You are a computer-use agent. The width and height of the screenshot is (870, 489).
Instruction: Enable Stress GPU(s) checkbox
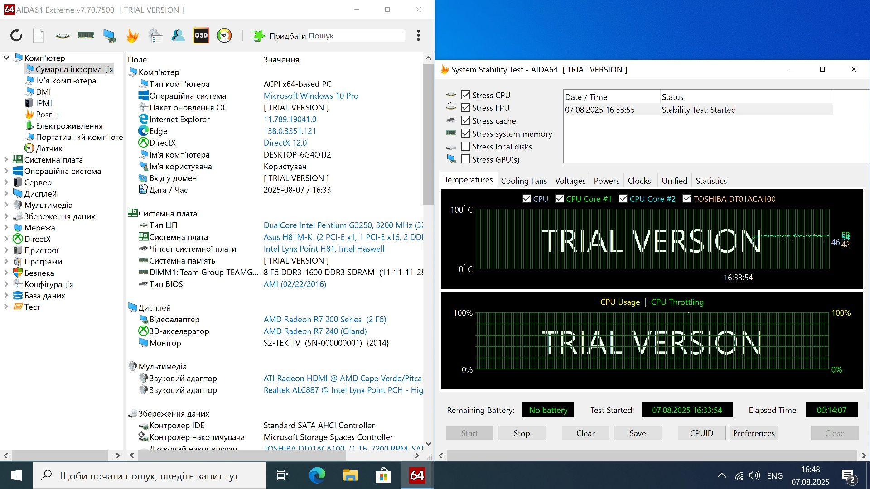[x=465, y=159]
